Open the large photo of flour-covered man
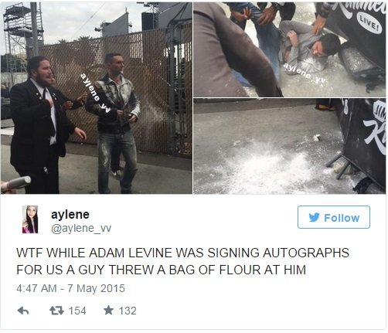 click(x=97, y=98)
